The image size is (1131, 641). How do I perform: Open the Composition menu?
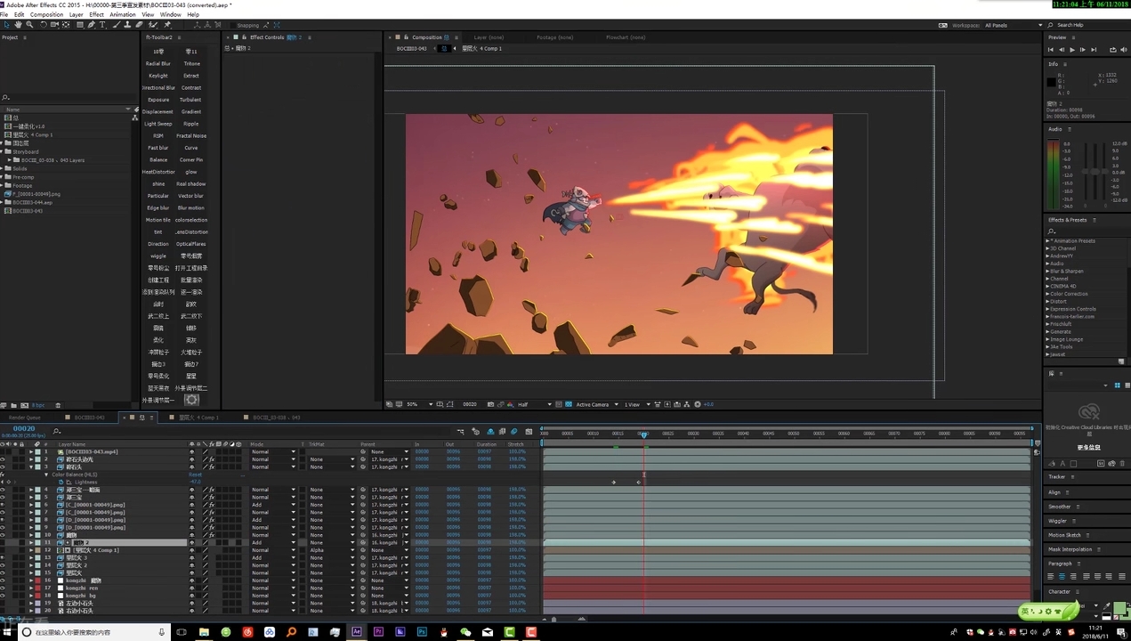pos(46,14)
